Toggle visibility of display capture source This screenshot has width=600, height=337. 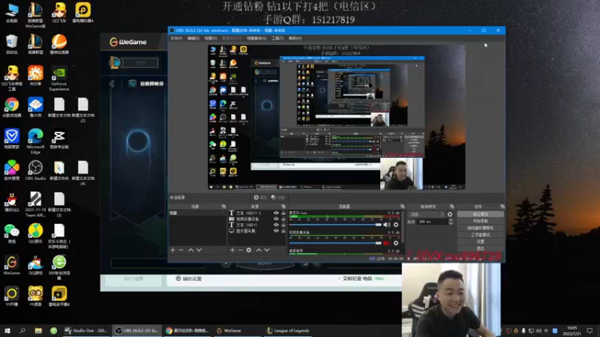point(276,231)
